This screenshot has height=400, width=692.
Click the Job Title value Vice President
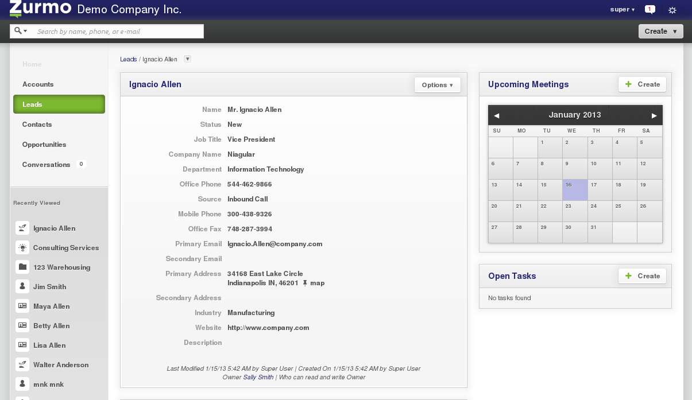[x=251, y=139]
